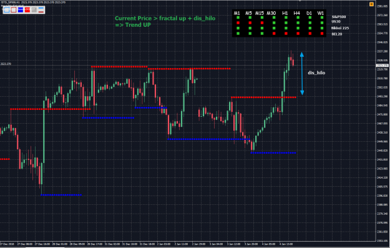The width and height of the screenshot is (390, 248).
Task: Click the M30 timeframe column header
Action: [x=271, y=13]
